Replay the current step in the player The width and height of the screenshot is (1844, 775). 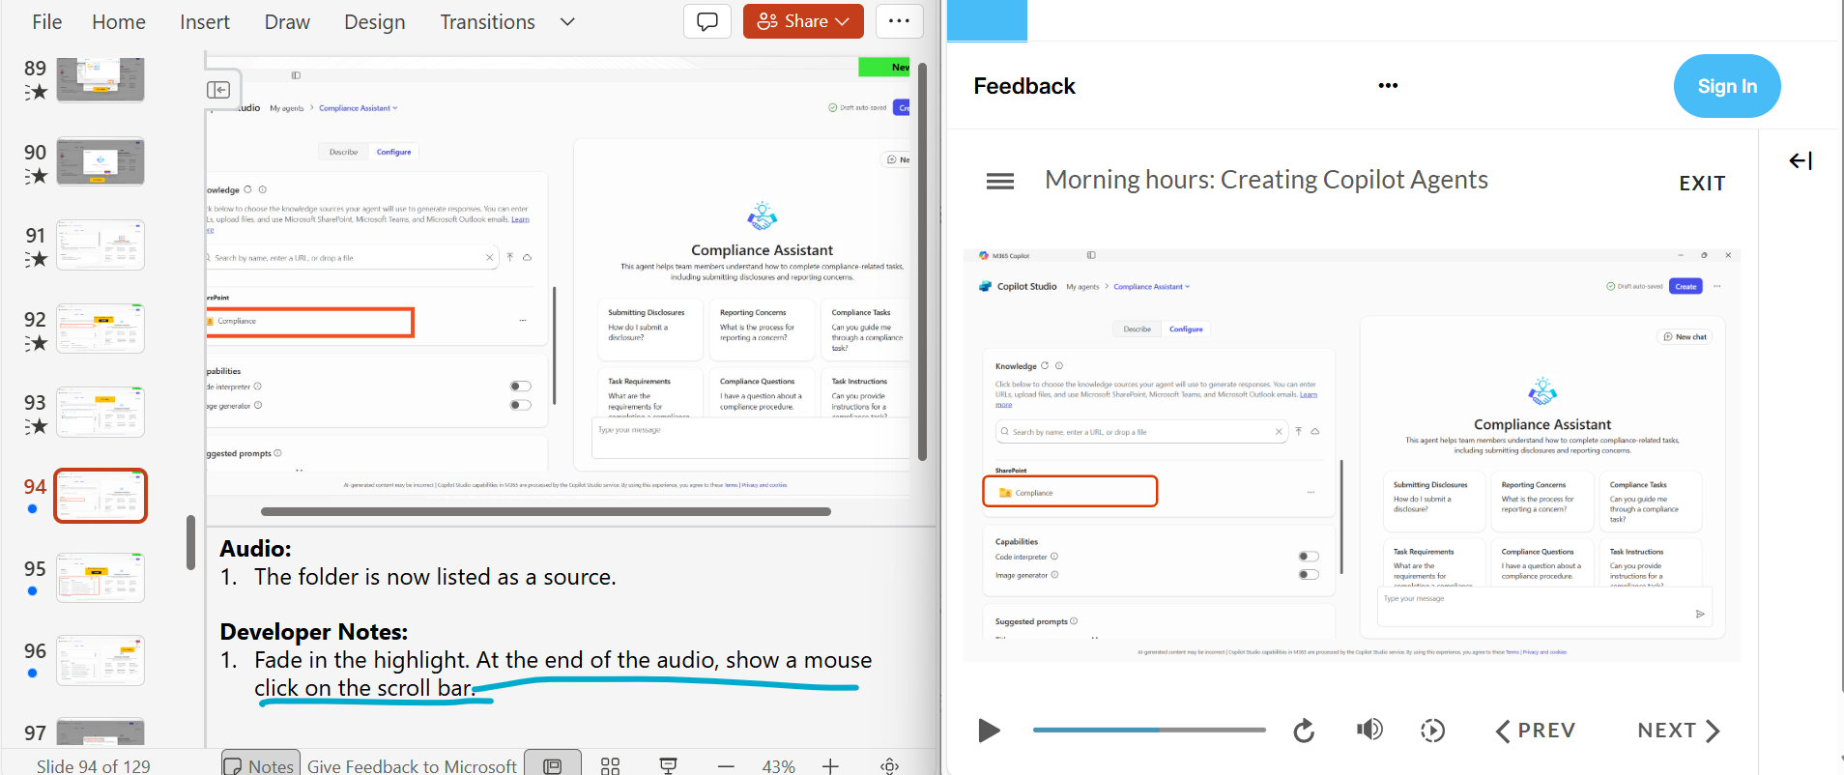(x=1304, y=731)
